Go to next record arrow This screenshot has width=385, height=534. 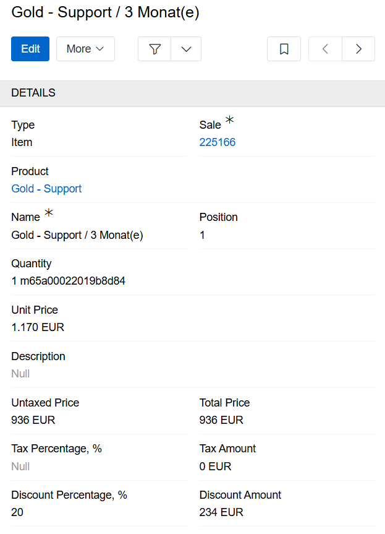[x=358, y=49]
